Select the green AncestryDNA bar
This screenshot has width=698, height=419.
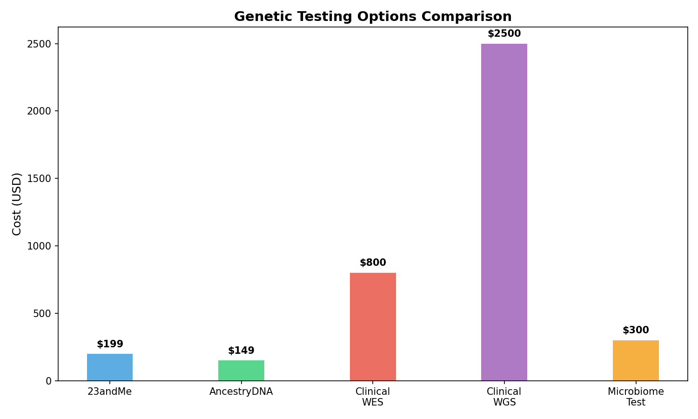pos(241,371)
